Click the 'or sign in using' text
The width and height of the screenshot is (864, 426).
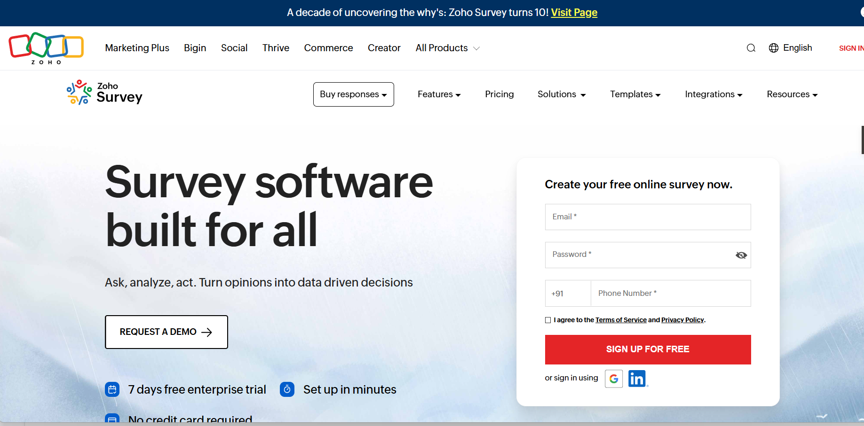(571, 378)
